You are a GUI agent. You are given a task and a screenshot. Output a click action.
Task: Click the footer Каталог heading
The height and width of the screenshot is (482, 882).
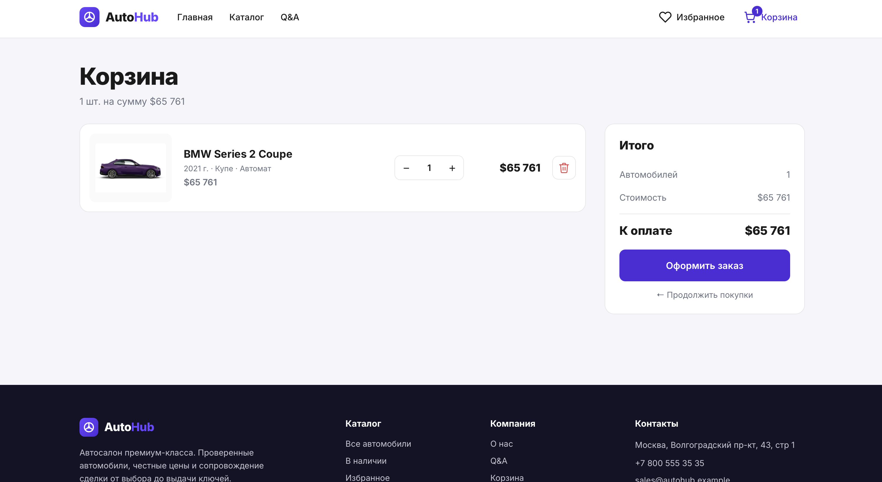point(363,423)
